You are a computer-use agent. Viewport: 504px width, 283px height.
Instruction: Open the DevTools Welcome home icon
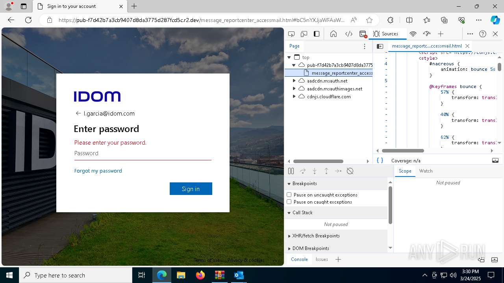(x=334, y=34)
